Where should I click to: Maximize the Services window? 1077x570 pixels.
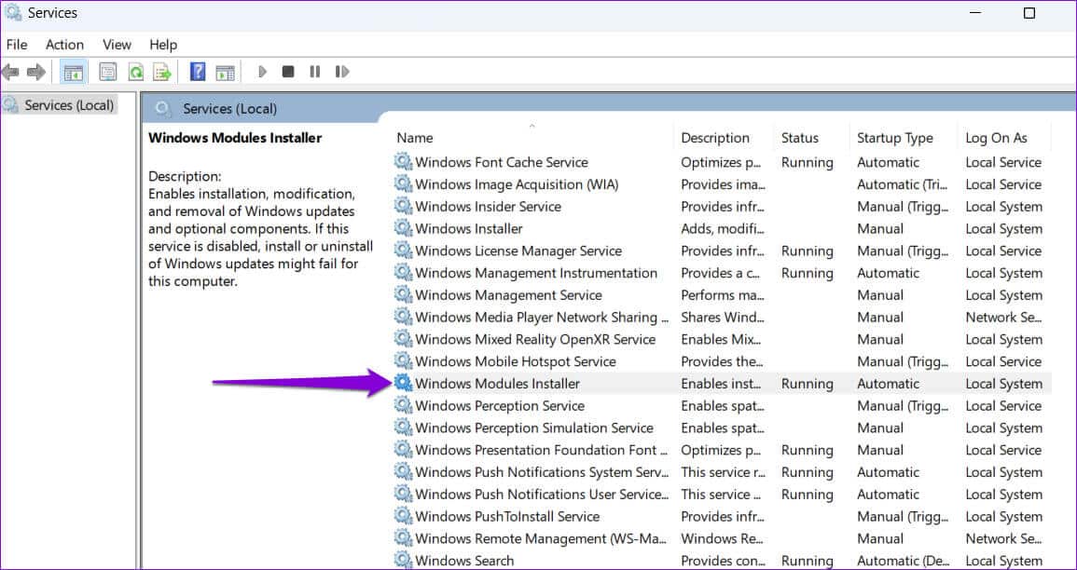[1029, 13]
